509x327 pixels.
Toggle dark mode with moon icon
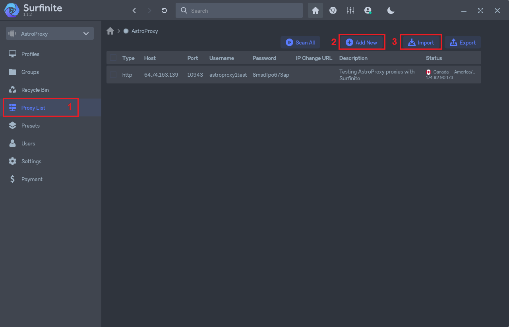click(x=391, y=11)
